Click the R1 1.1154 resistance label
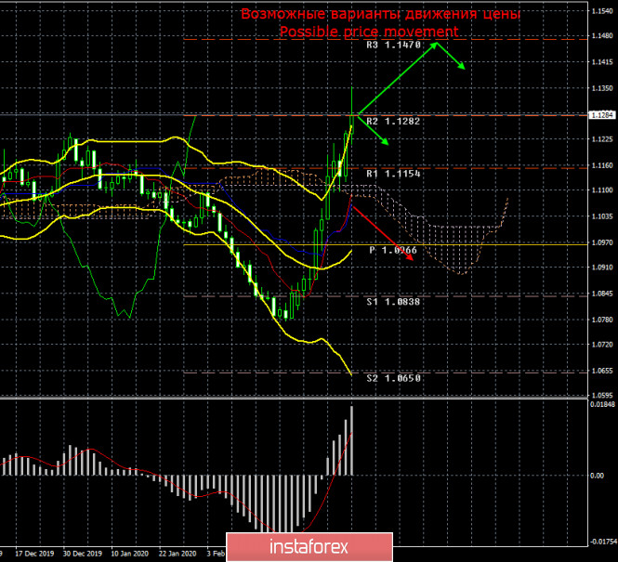This screenshot has height=562, width=618. (393, 174)
